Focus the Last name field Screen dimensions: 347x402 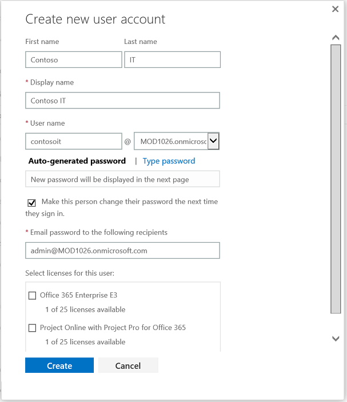pyautogui.click(x=172, y=59)
